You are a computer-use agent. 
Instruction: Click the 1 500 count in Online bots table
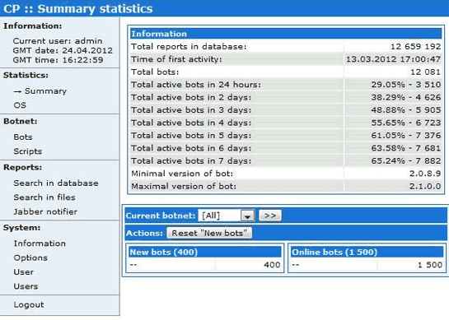(x=430, y=265)
